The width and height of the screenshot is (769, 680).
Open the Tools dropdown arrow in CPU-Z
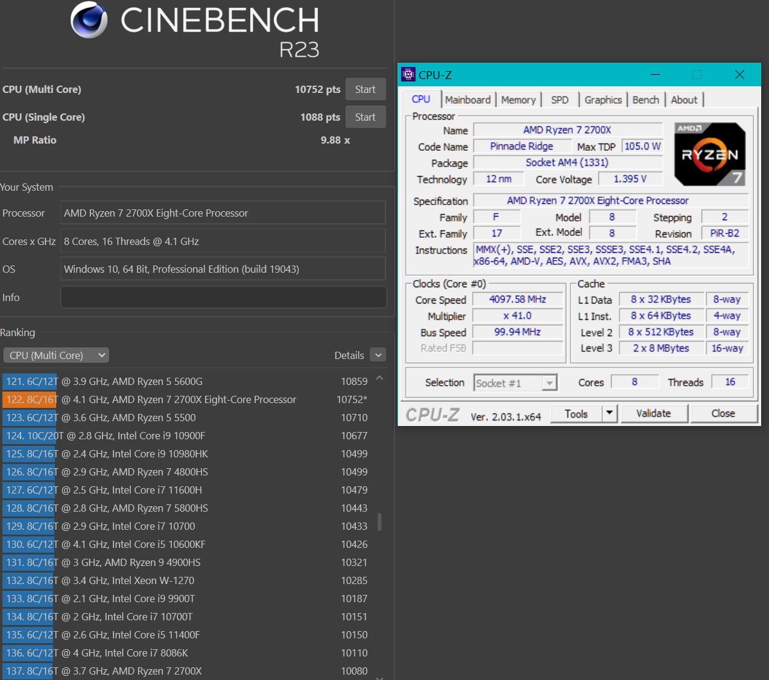tap(609, 413)
